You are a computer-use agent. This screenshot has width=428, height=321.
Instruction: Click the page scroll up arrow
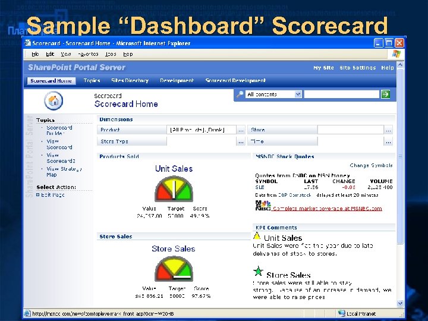[x=400, y=65]
